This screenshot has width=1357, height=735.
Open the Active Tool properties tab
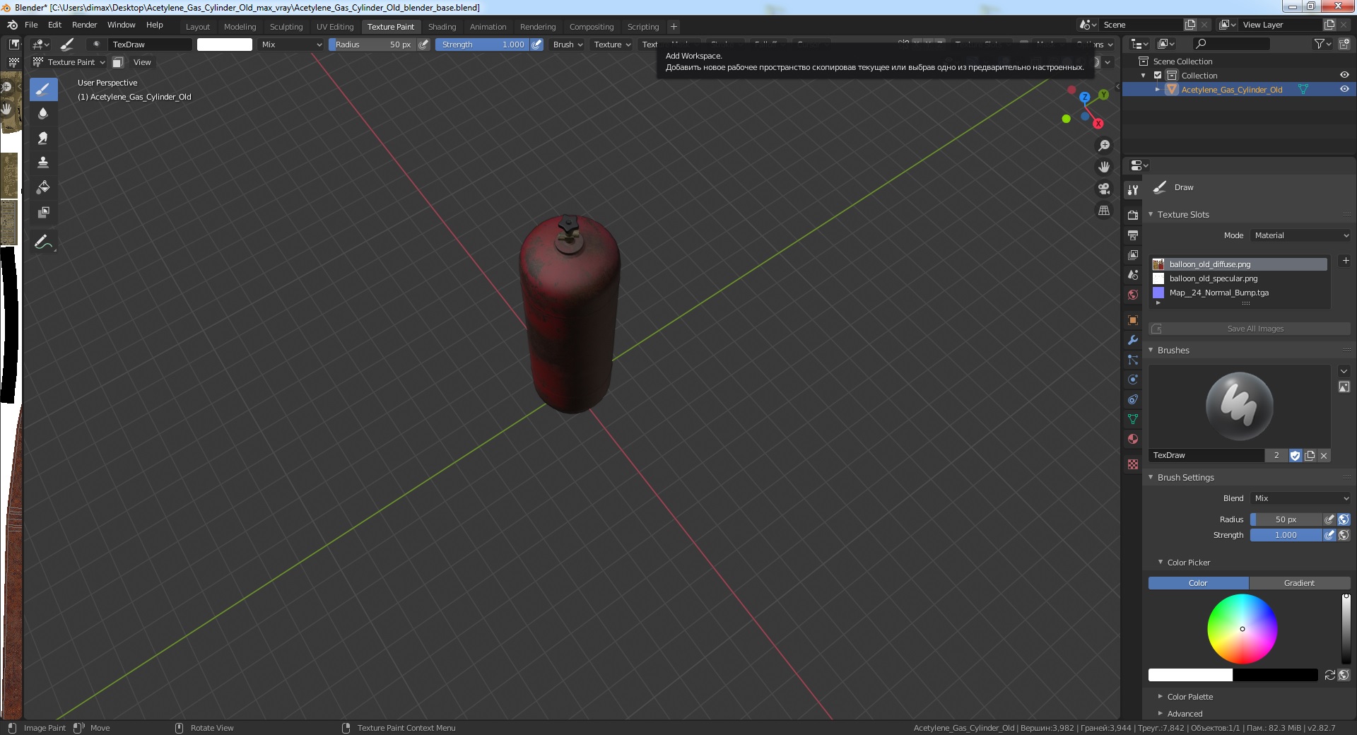tap(1133, 189)
